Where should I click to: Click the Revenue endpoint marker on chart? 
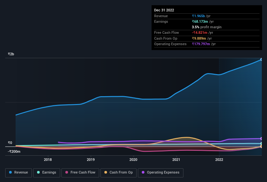pos(261,59)
